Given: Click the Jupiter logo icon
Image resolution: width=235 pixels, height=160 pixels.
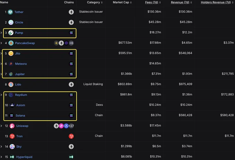Looking at the screenshot, I should click(11, 74).
